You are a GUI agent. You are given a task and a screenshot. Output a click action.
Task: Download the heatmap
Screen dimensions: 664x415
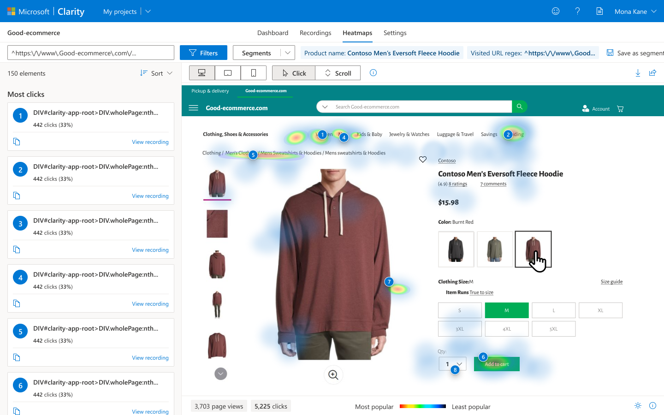pyautogui.click(x=638, y=73)
